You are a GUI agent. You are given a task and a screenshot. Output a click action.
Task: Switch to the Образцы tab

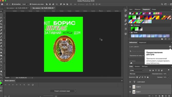click(x=137, y=9)
